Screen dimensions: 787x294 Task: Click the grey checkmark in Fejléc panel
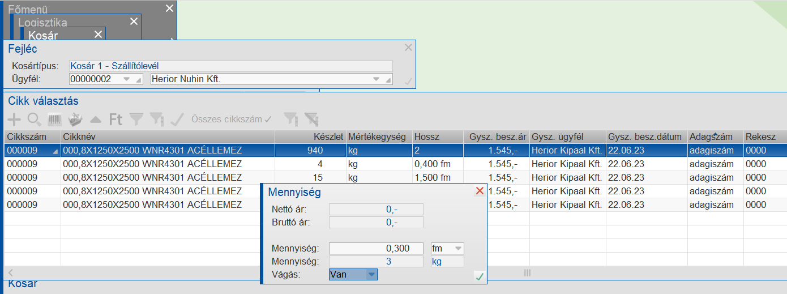(408, 82)
